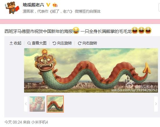This screenshot has height=127, width=160.
Task: Click the upward arrow collapse icon
Action: click(11, 43)
